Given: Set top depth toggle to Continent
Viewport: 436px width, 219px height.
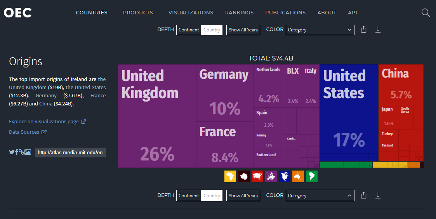Looking at the screenshot, I should tap(189, 30).
